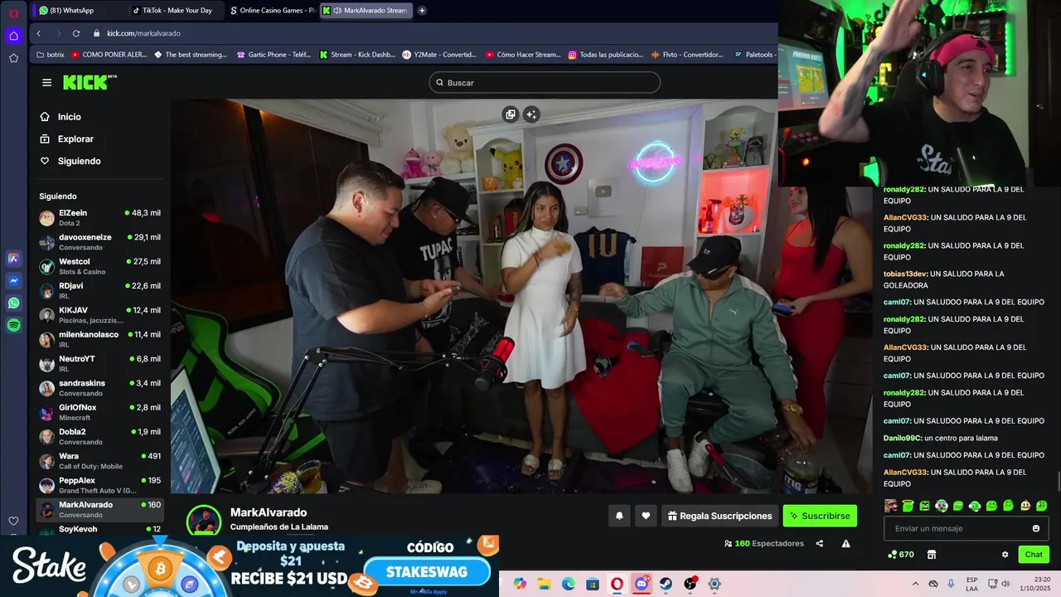Show hidden system tray icons

coord(915,584)
